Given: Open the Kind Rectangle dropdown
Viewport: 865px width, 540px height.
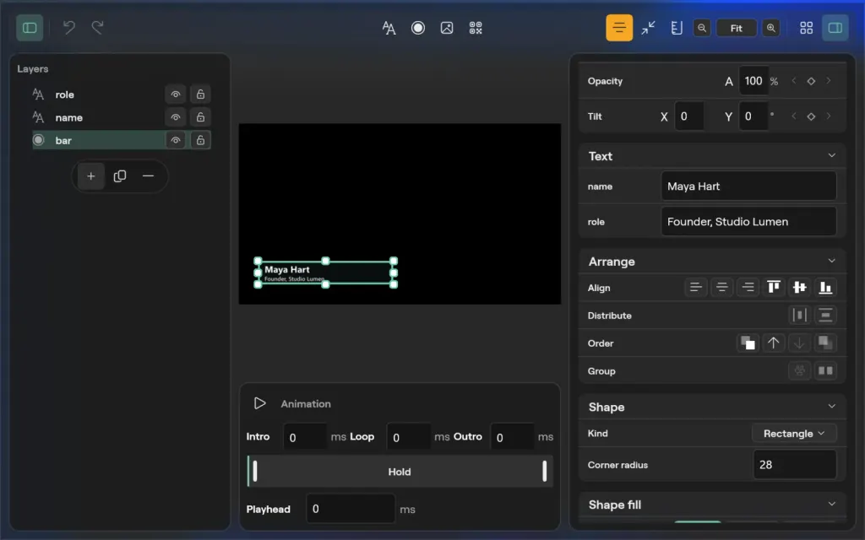Looking at the screenshot, I should (794, 434).
